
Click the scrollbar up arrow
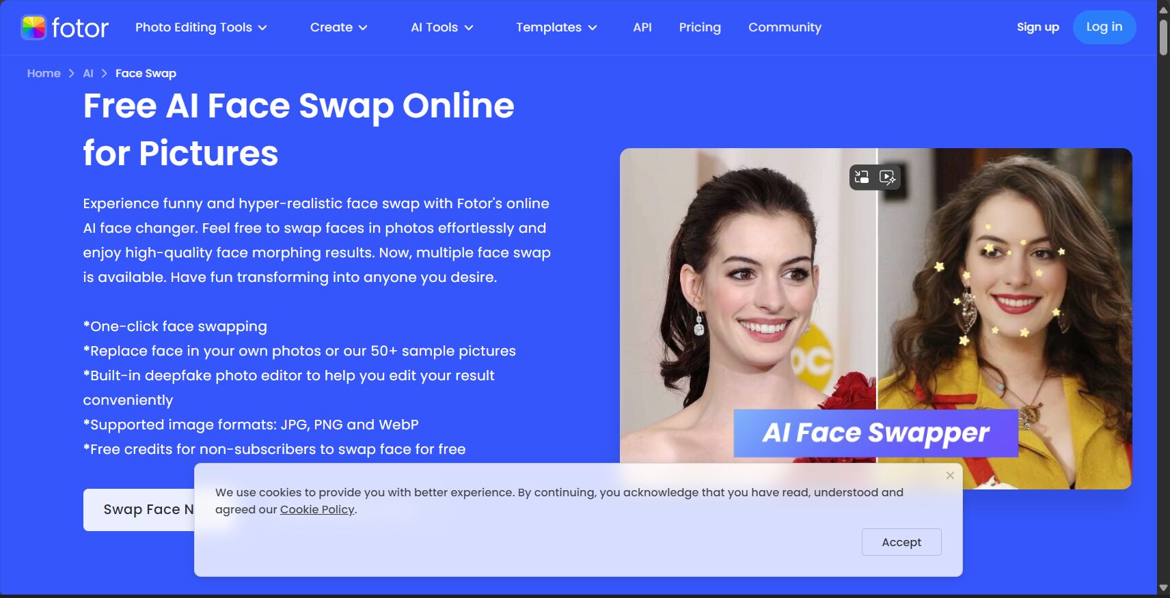click(x=1163, y=10)
